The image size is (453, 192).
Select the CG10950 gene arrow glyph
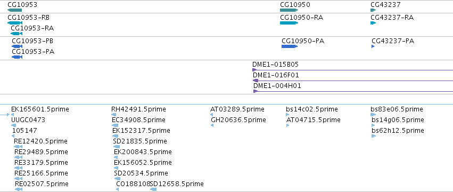[x=289, y=10]
